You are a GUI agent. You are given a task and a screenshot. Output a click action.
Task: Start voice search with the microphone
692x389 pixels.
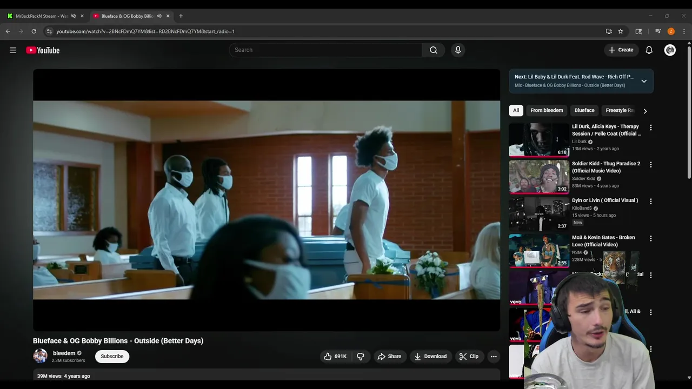coord(458,50)
